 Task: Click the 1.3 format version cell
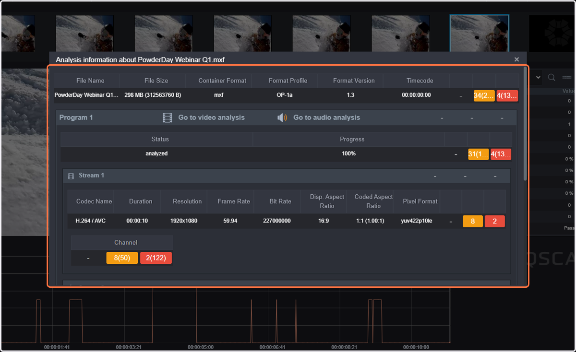(x=350, y=95)
